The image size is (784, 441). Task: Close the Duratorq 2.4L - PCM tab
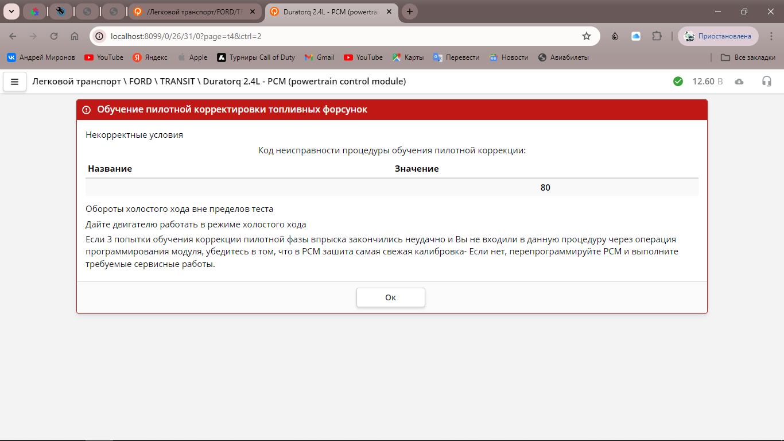click(x=389, y=11)
